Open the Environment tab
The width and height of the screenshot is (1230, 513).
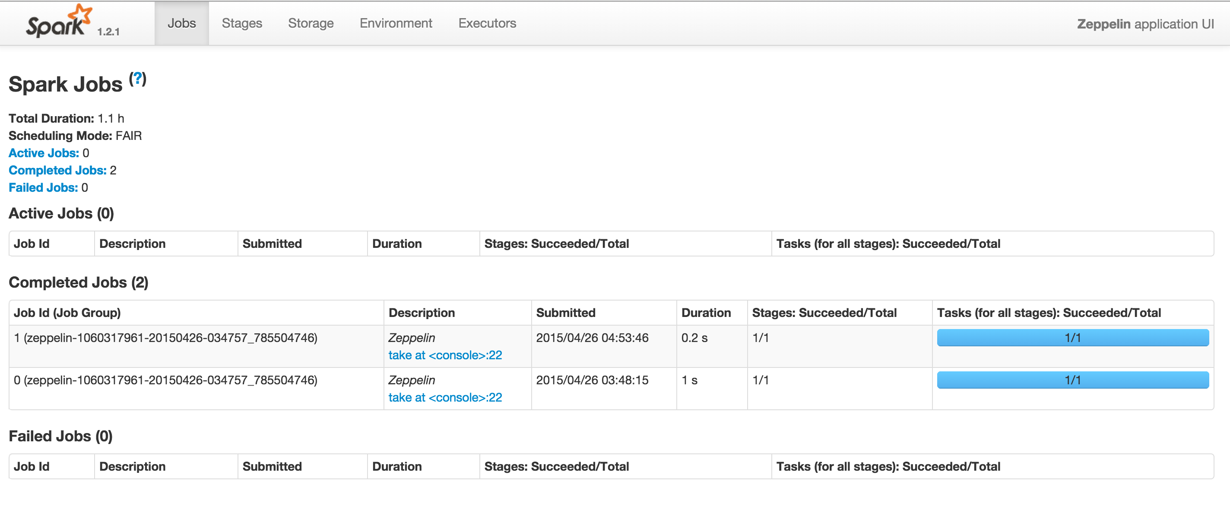(x=396, y=23)
